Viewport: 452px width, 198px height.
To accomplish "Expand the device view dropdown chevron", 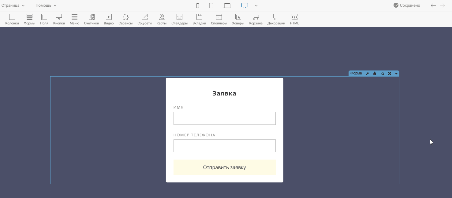I will (256, 5).
